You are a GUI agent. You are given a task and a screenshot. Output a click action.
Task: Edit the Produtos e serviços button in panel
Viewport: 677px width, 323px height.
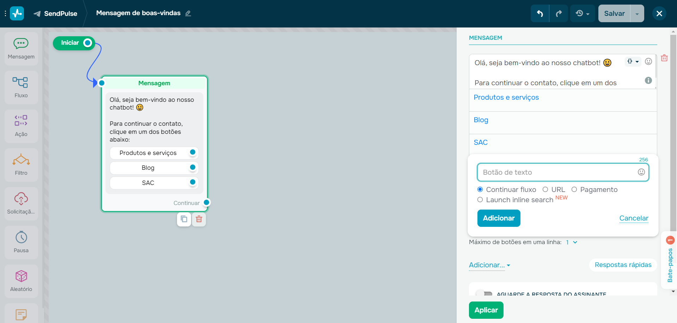pyautogui.click(x=563, y=100)
